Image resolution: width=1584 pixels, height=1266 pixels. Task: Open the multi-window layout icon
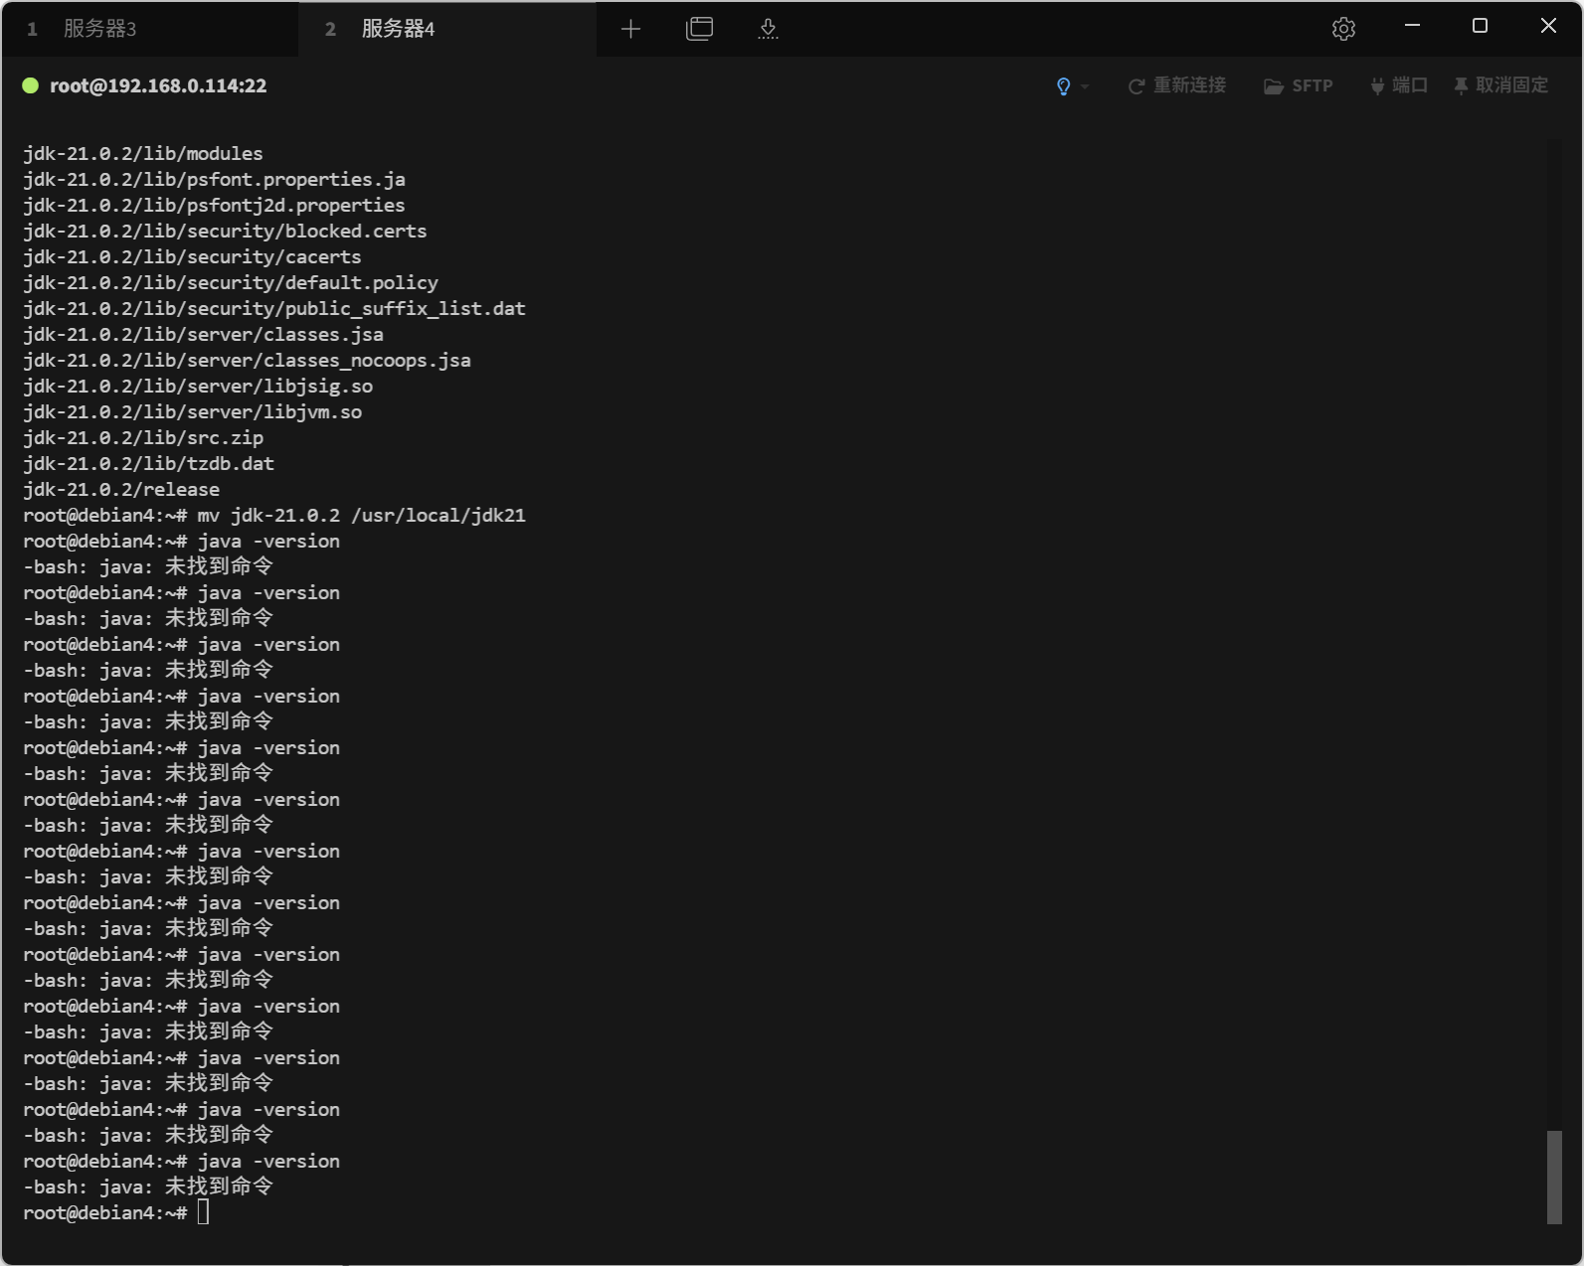pos(700,29)
